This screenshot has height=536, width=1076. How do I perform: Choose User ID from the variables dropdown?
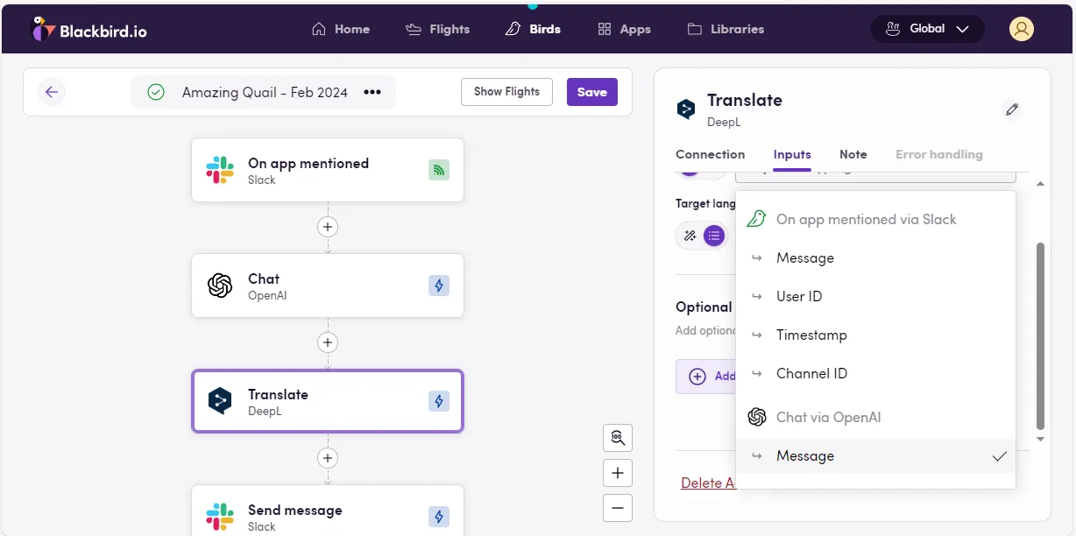click(799, 296)
